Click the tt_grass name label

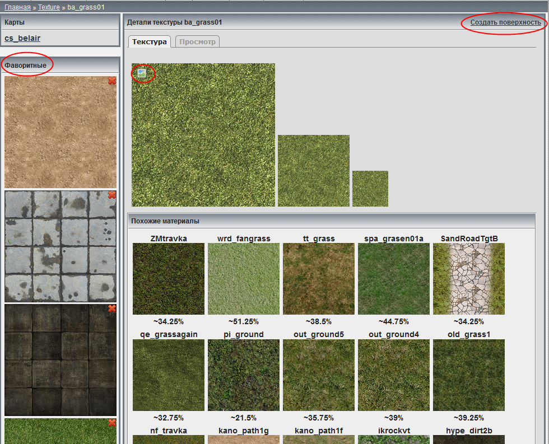319,239
